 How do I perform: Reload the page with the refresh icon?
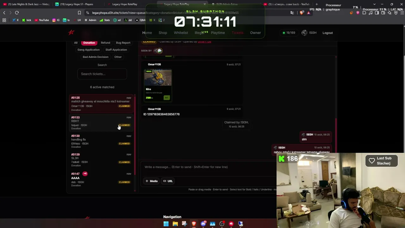click(x=17, y=13)
